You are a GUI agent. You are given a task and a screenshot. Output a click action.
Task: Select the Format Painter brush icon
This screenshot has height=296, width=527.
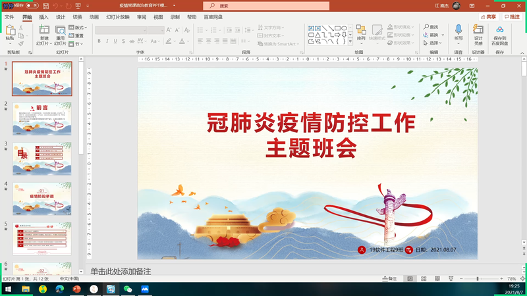pos(21,43)
